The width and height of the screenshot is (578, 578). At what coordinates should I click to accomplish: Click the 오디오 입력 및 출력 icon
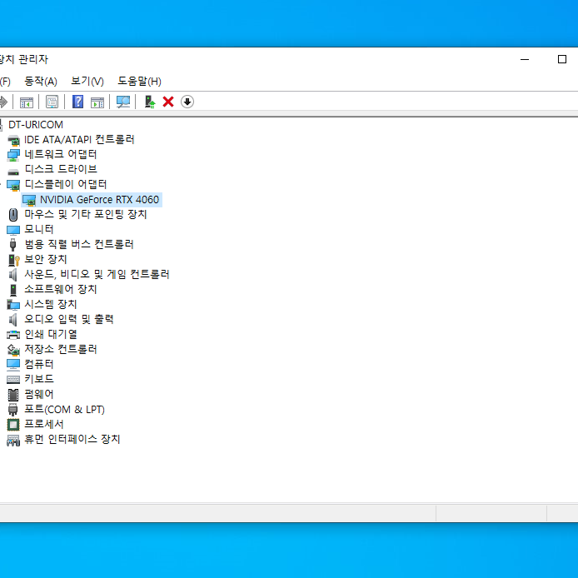click(12, 320)
